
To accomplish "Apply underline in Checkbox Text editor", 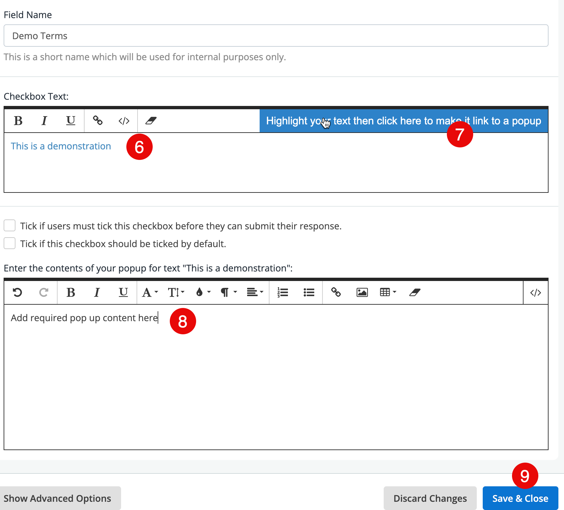I will 71,121.
